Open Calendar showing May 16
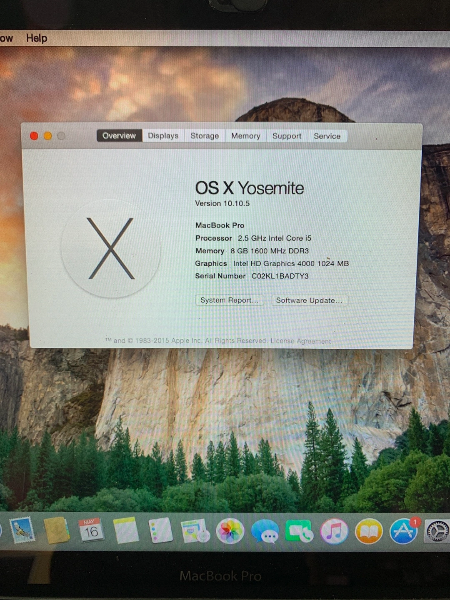 (91, 530)
